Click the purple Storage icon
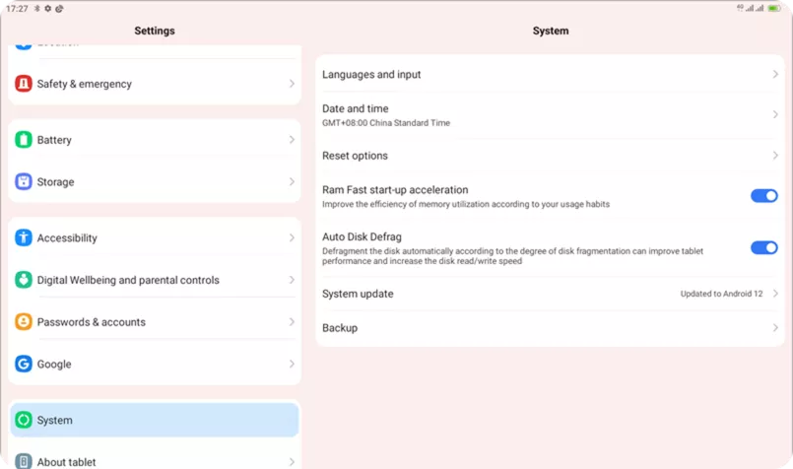The image size is (793, 469). 24,181
